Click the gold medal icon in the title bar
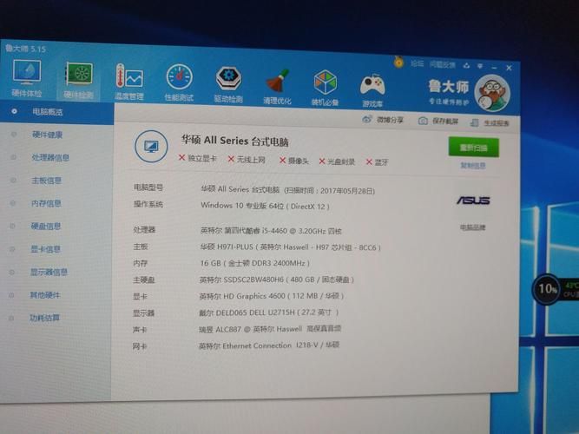Viewport: 579px width, 434px height. coord(398,62)
